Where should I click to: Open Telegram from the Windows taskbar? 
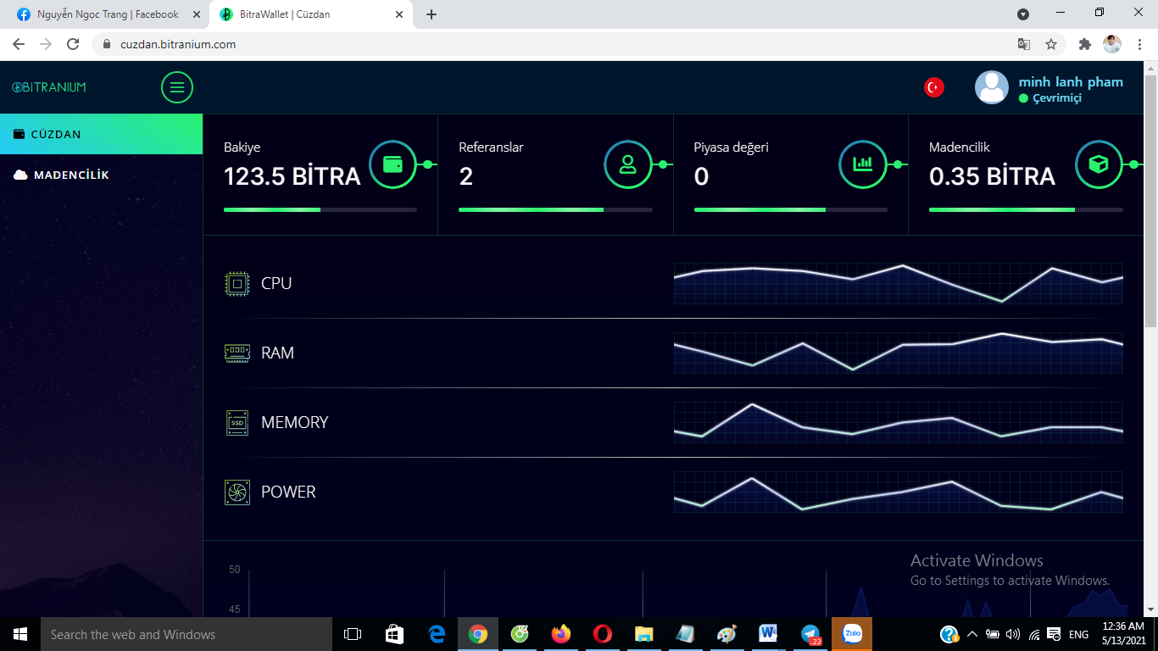810,634
